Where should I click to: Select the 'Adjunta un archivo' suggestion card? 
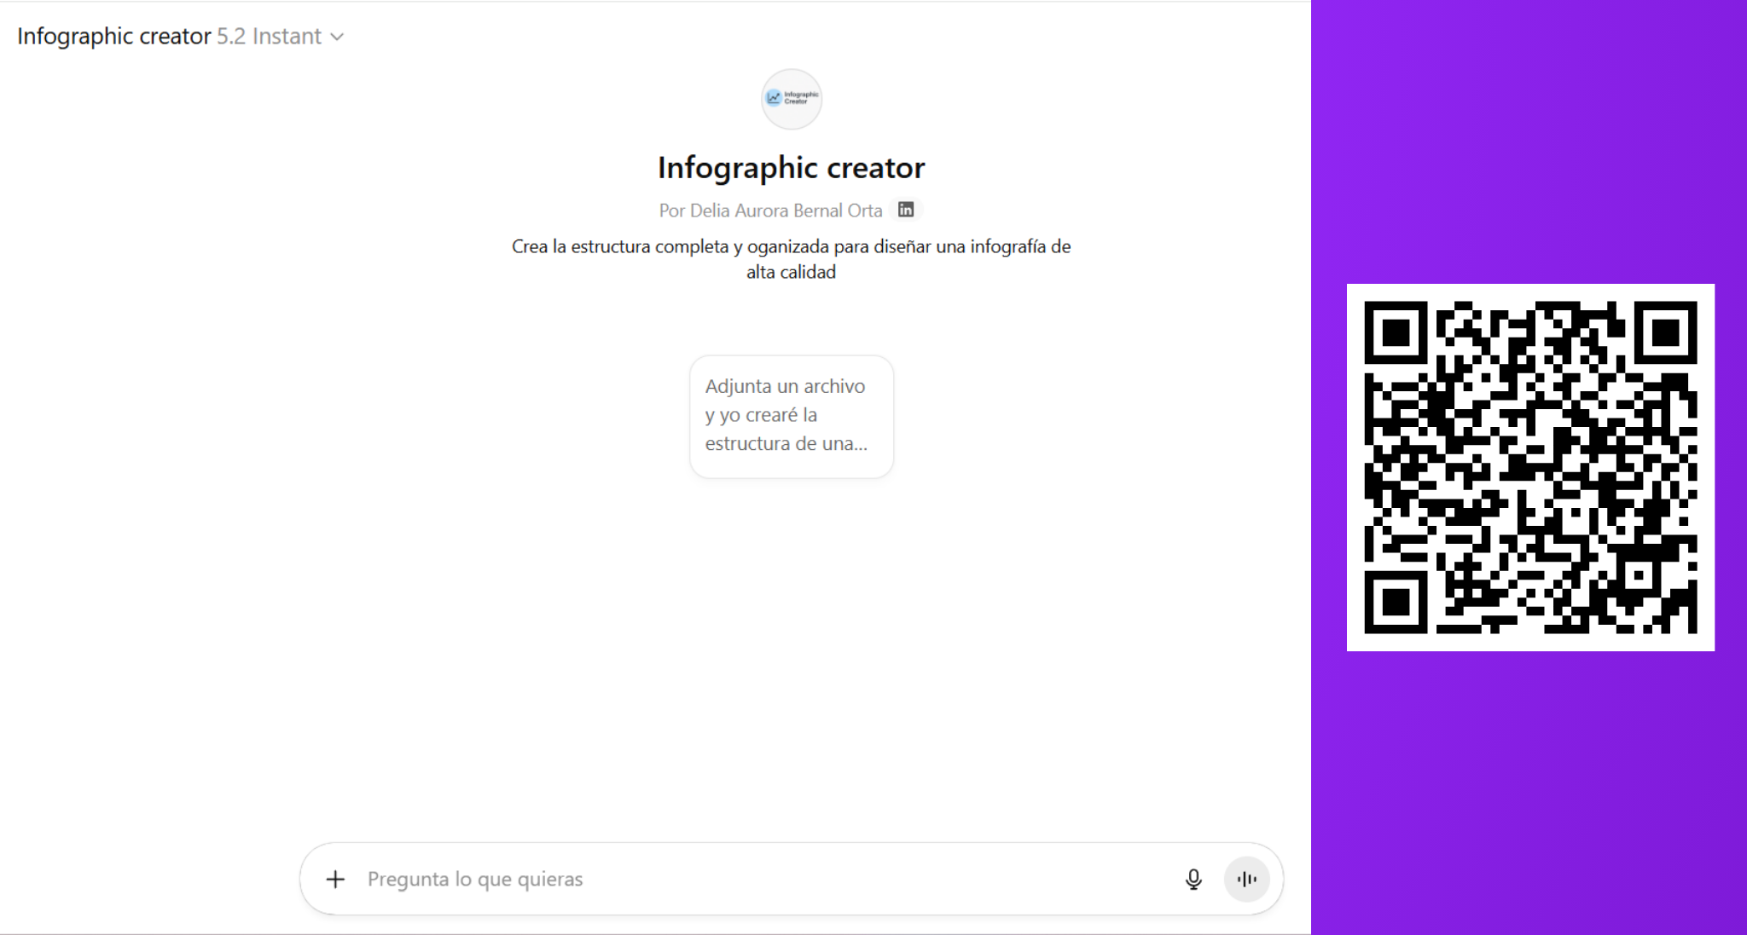coord(791,416)
